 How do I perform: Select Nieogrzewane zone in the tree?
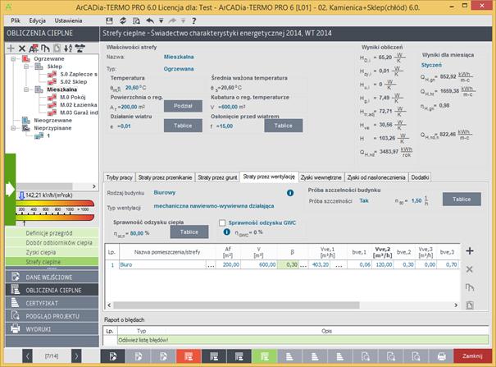pyautogui.click(x=52, y=121)
